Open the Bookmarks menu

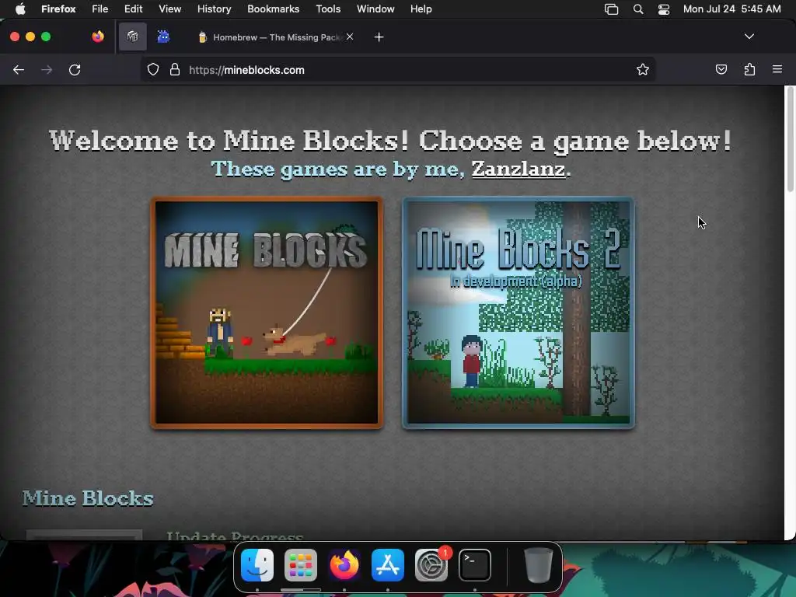273,9
